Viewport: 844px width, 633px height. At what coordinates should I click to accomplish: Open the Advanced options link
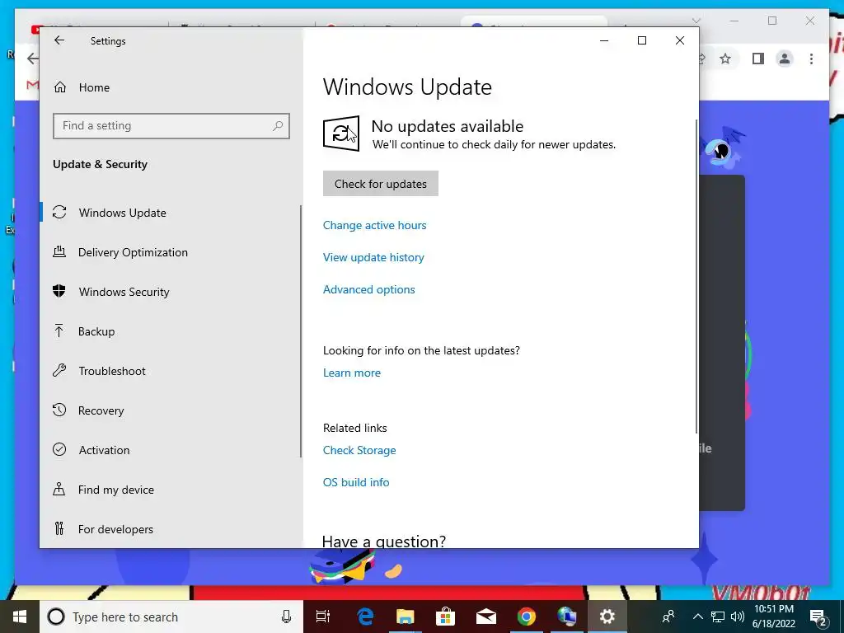pyautogui.click(x=368, y=289)
